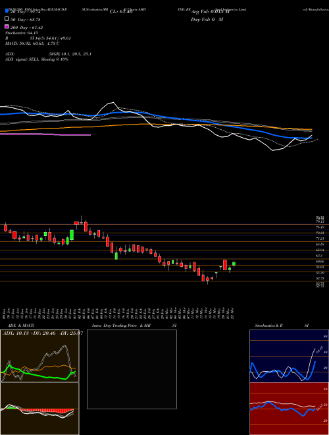Click the empty intraday trading price panel
The image size is (329, 435).
click(132, 369)
